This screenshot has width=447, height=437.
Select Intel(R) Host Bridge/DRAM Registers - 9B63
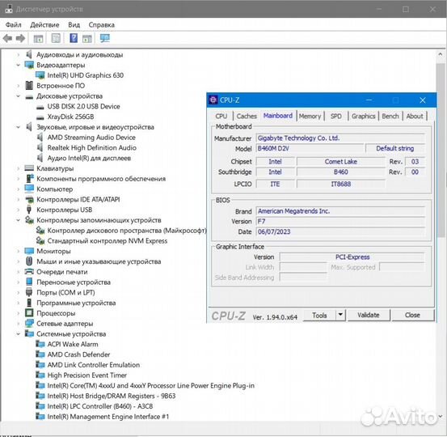(x=112, y=396)
